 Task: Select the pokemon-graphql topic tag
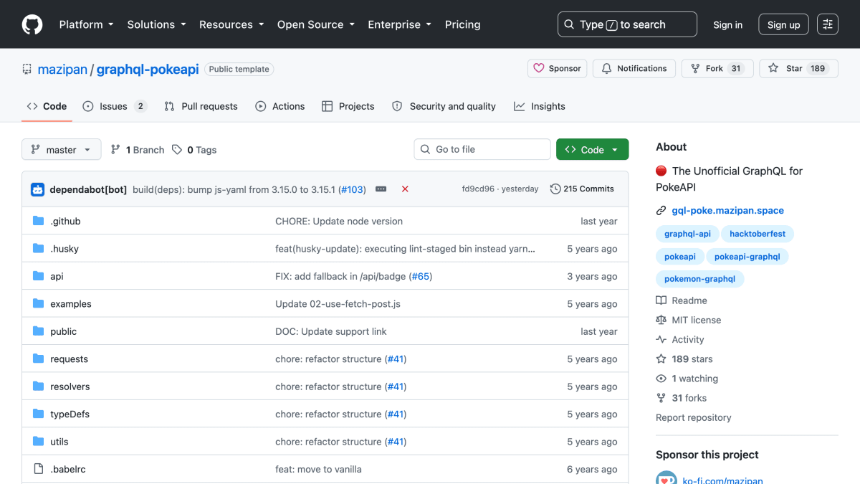coord(699,279)
